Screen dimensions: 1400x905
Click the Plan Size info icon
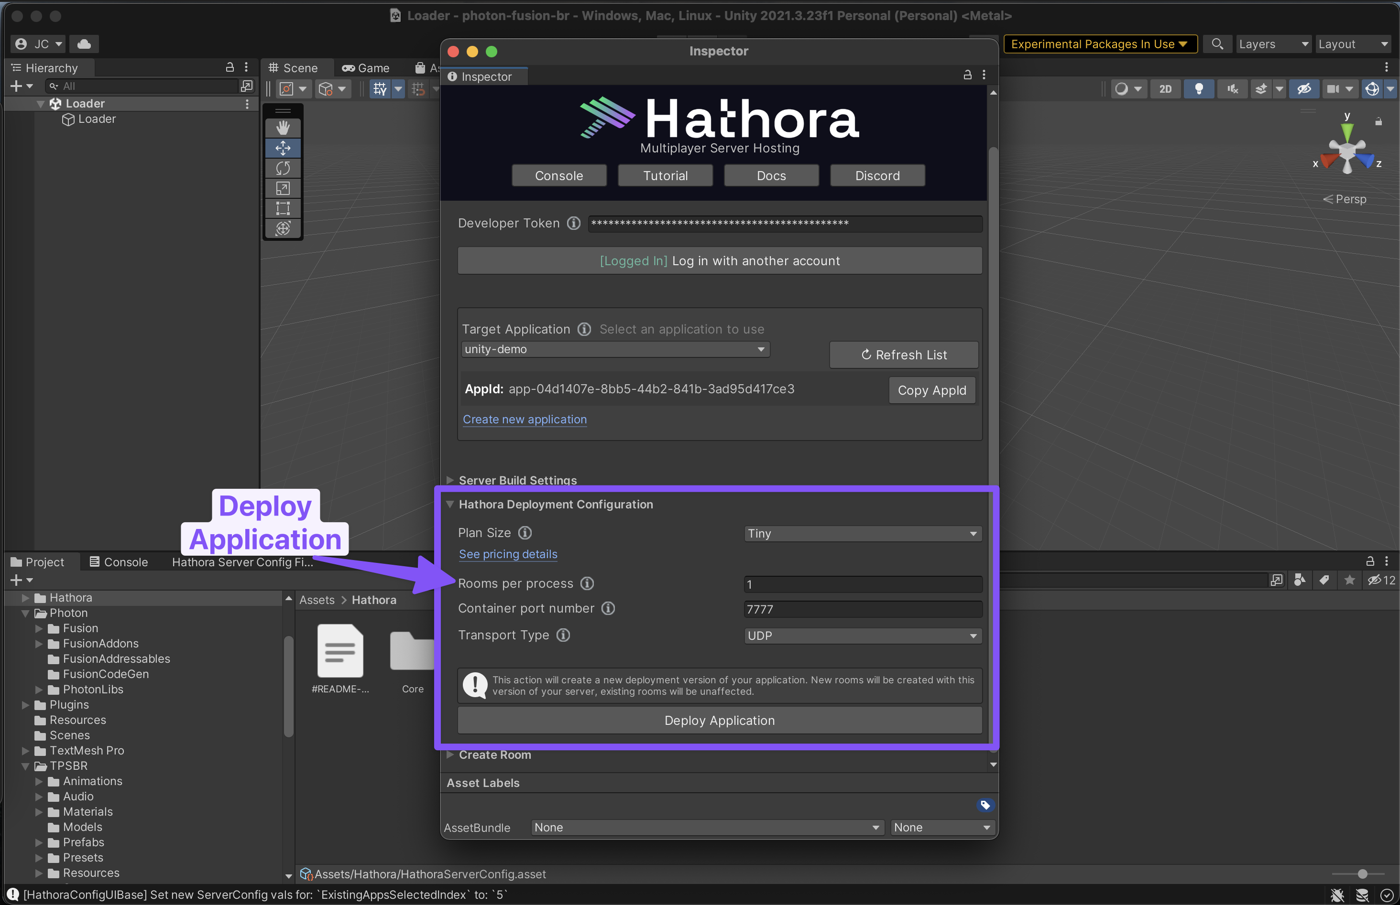[x=525, y=532]
